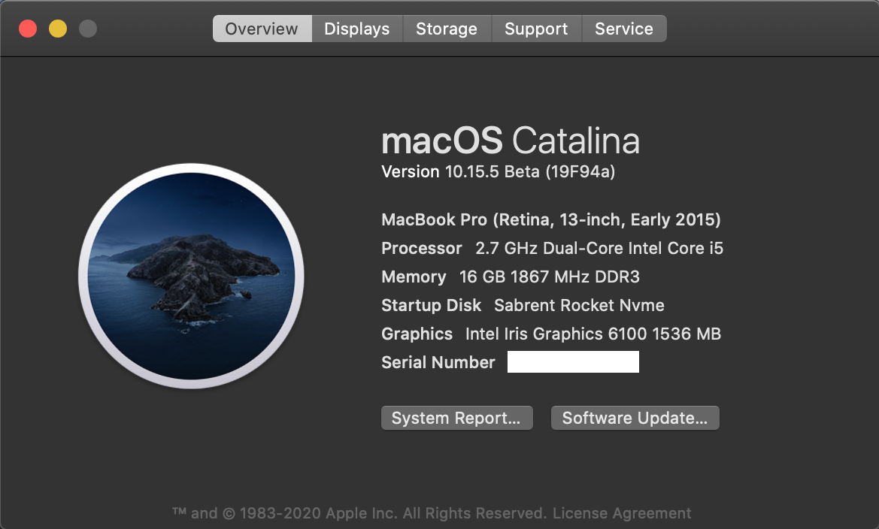Select the Overview tab
The width and height of the screenshot is (879, 529).
[x=262, y=29]
